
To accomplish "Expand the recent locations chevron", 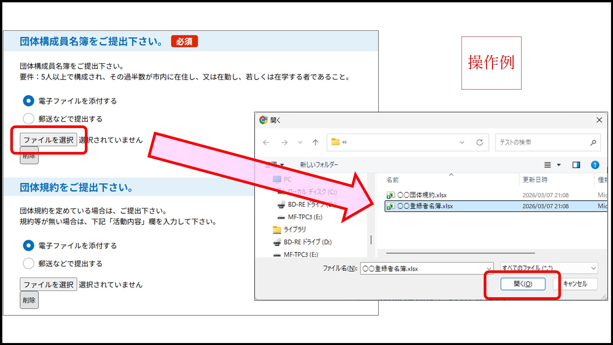I will tap(300, 143).
